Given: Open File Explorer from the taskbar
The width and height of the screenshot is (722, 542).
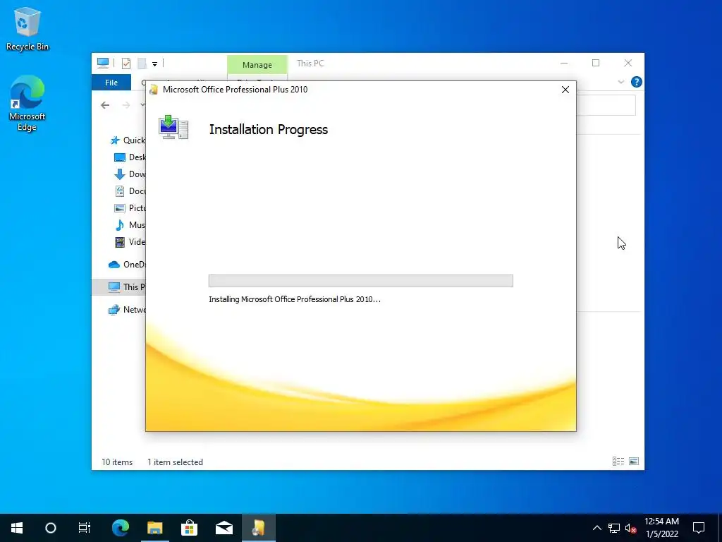Looking at the screenshot, I should [154, 528].
